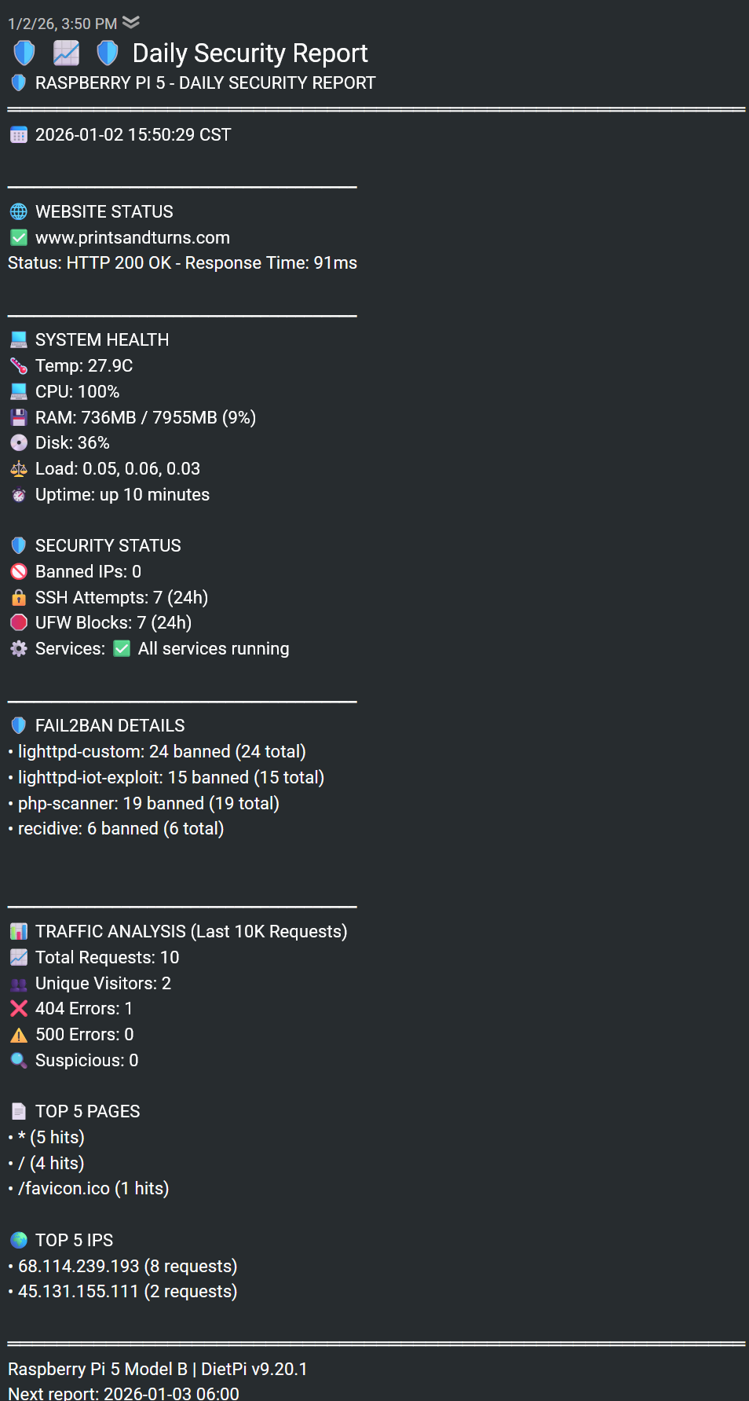Expand the message chevron next to timestamp
The width and height of the screenshot is (749, 1401).
[x=131, y=22]
